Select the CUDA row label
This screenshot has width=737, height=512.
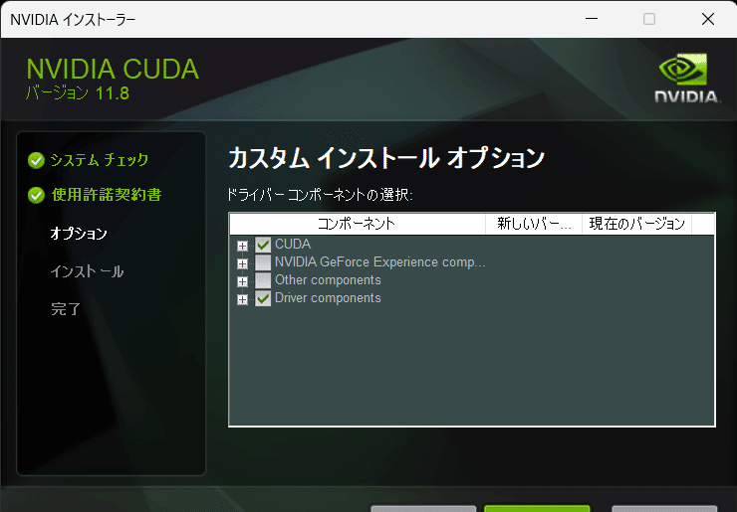click(x=293, y=244)
